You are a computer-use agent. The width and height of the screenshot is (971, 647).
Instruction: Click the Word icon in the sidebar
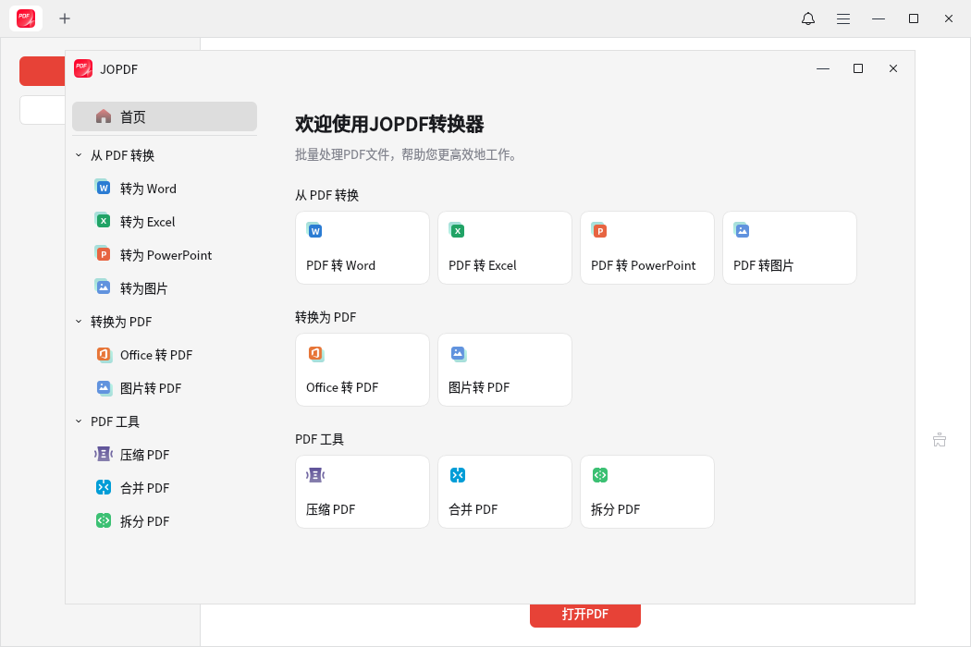point(103,187)
